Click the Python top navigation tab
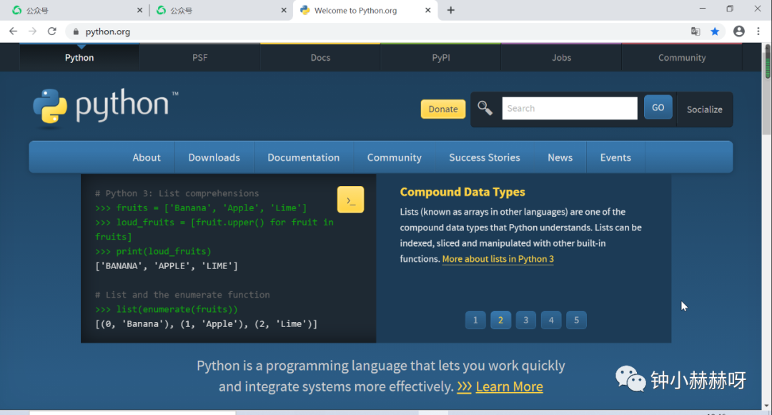The width and height of the screenshot is (772, 415). [79, 58]
